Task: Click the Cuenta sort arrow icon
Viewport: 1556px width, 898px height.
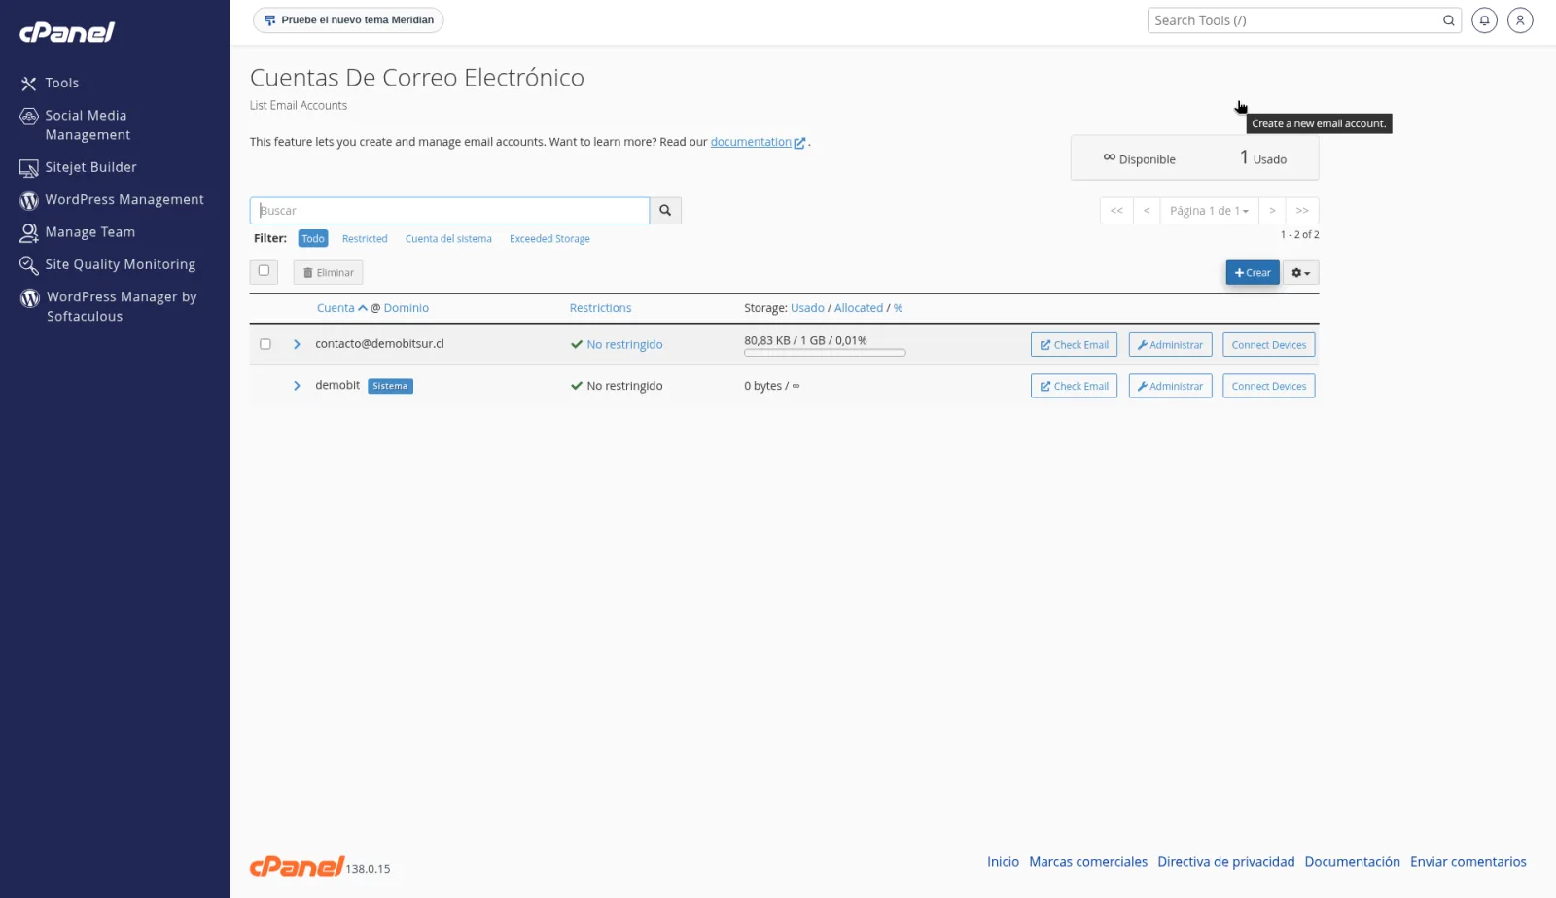Action: point(363,308)
